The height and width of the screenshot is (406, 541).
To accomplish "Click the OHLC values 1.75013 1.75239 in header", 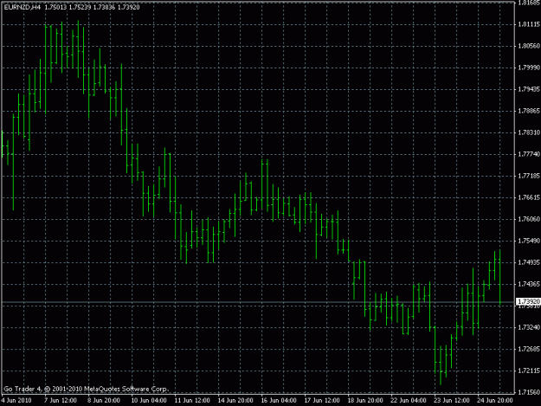I will pos(68,7).
